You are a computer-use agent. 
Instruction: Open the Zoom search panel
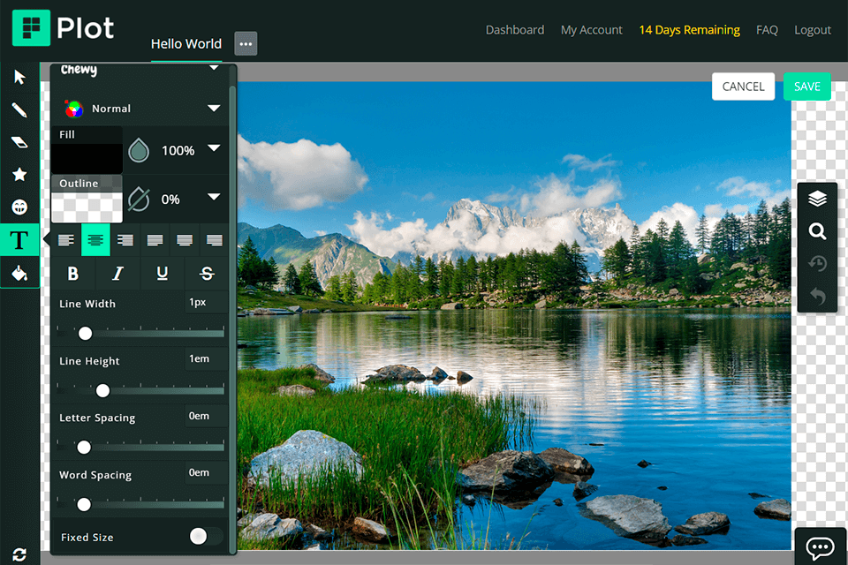pyautogui.click(x=817, y=231)
